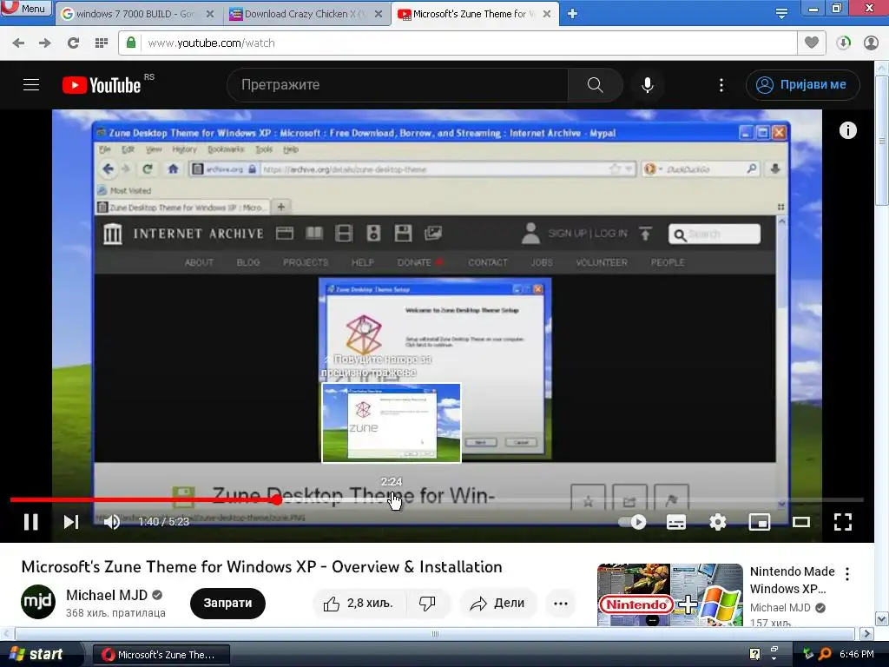Click the Запрати subscribe button

coord(227,603)
